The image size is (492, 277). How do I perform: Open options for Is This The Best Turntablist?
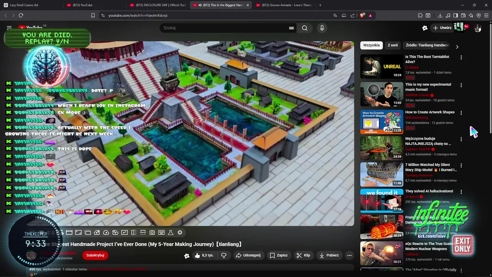461,57
